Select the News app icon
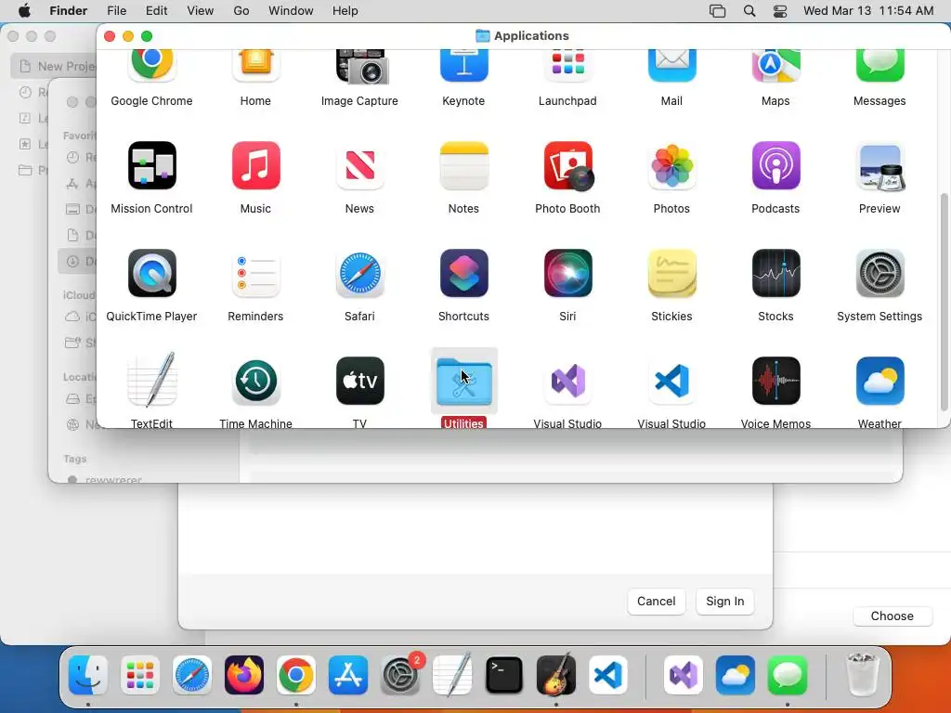 tap(359, 165)
